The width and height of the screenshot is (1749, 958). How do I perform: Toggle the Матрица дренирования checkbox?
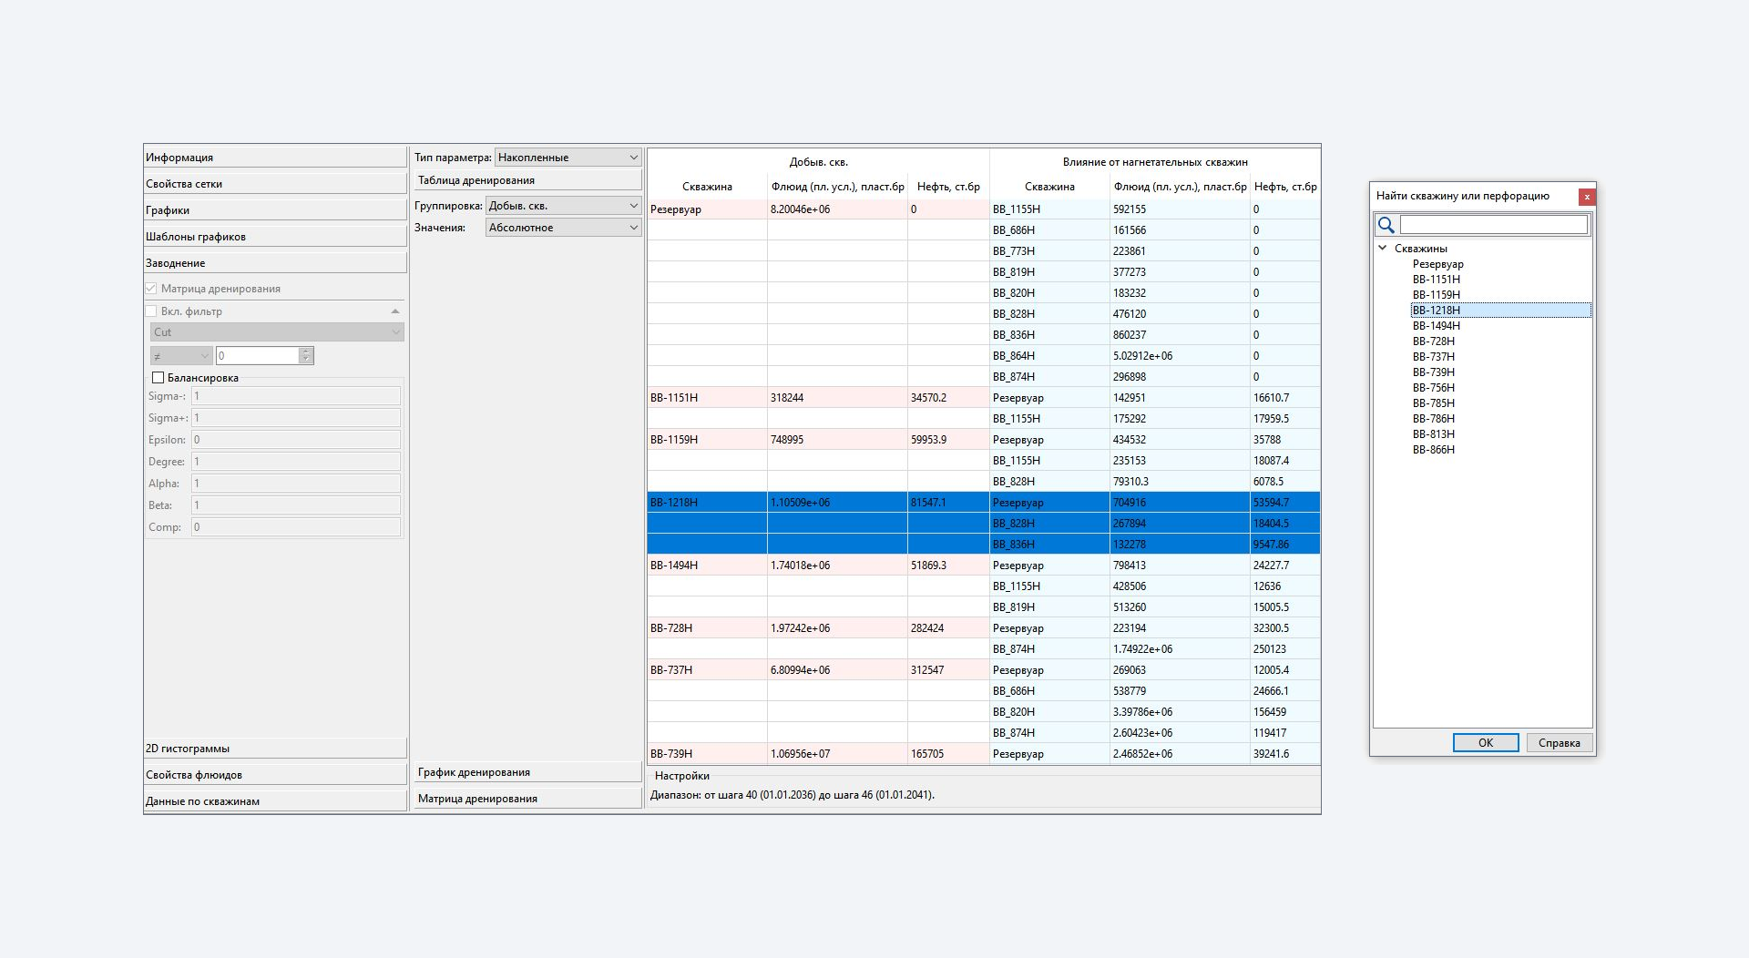151,289
